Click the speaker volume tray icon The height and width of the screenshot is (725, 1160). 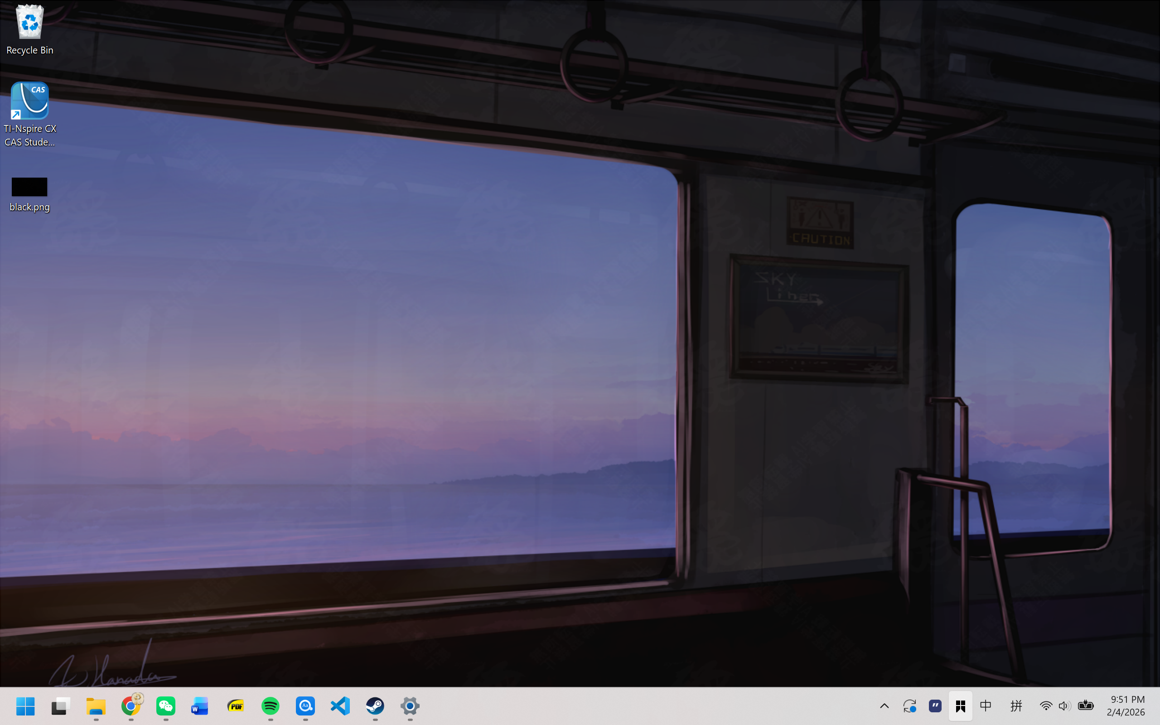pos(1064,706)
